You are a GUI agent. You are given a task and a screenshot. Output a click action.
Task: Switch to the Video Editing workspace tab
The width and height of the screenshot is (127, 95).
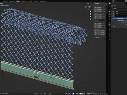click(x=43, y=1)
